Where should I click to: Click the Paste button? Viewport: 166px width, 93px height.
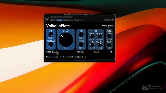[71, 20]
